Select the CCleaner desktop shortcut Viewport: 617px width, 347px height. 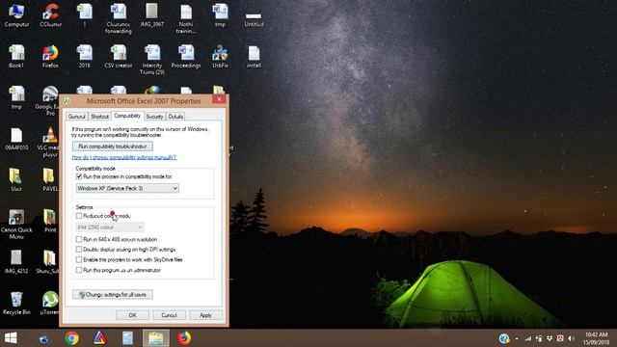(50, 15)
